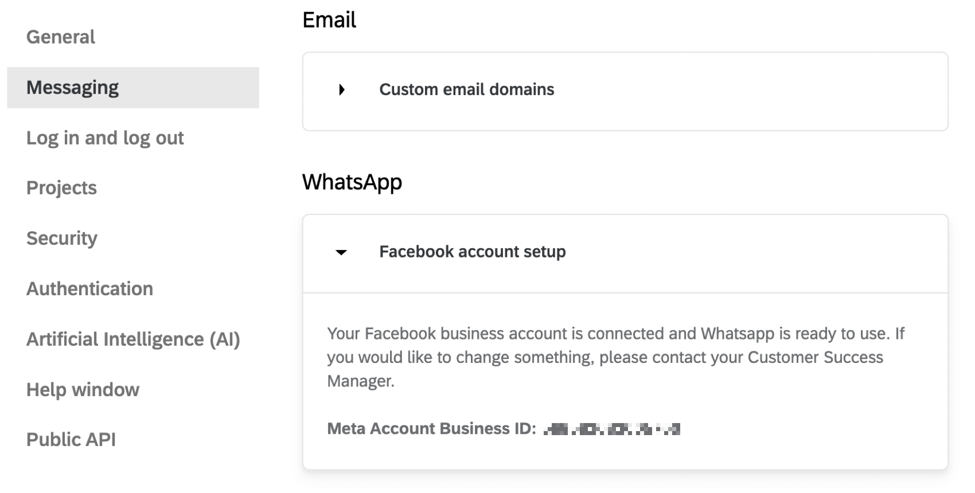Open the Public API settings page
Viewport: 975px width, 493px height.
coord(71,439)
